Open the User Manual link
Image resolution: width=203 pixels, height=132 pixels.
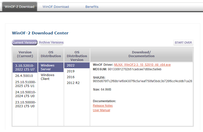pyautogui.click(x=101, y=110)
